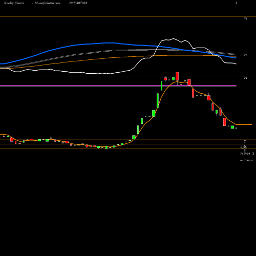The image size is (256, 256).
Task: Select the magenta horizontal level line
Action: 118,86
